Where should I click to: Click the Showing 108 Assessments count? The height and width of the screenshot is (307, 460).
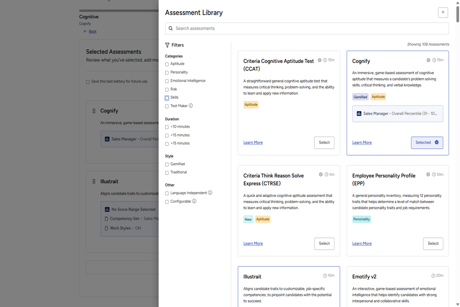click(x=428, y=44)
